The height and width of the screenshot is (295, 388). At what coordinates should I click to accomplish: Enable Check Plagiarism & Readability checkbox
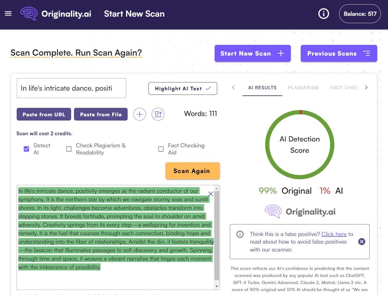click(69, 149)
